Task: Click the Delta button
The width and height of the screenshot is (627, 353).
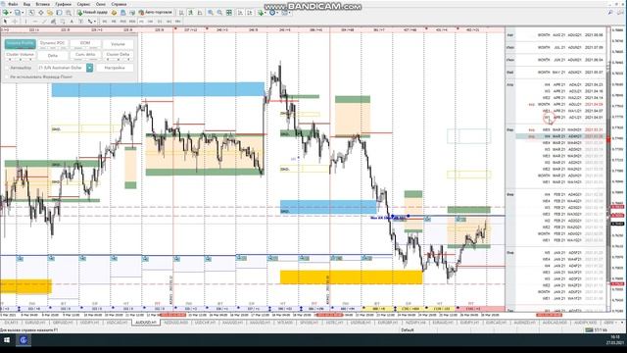Action: [x=52, y=55]
